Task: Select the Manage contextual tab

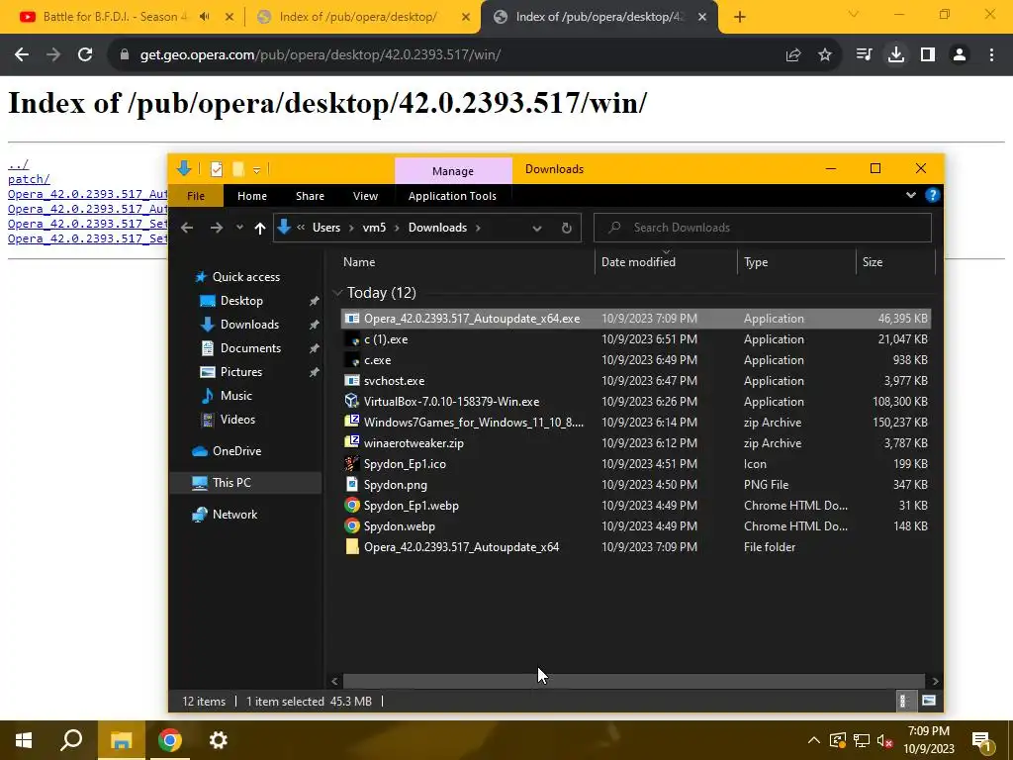Action: pyautogui.click(x=453, y=171)
